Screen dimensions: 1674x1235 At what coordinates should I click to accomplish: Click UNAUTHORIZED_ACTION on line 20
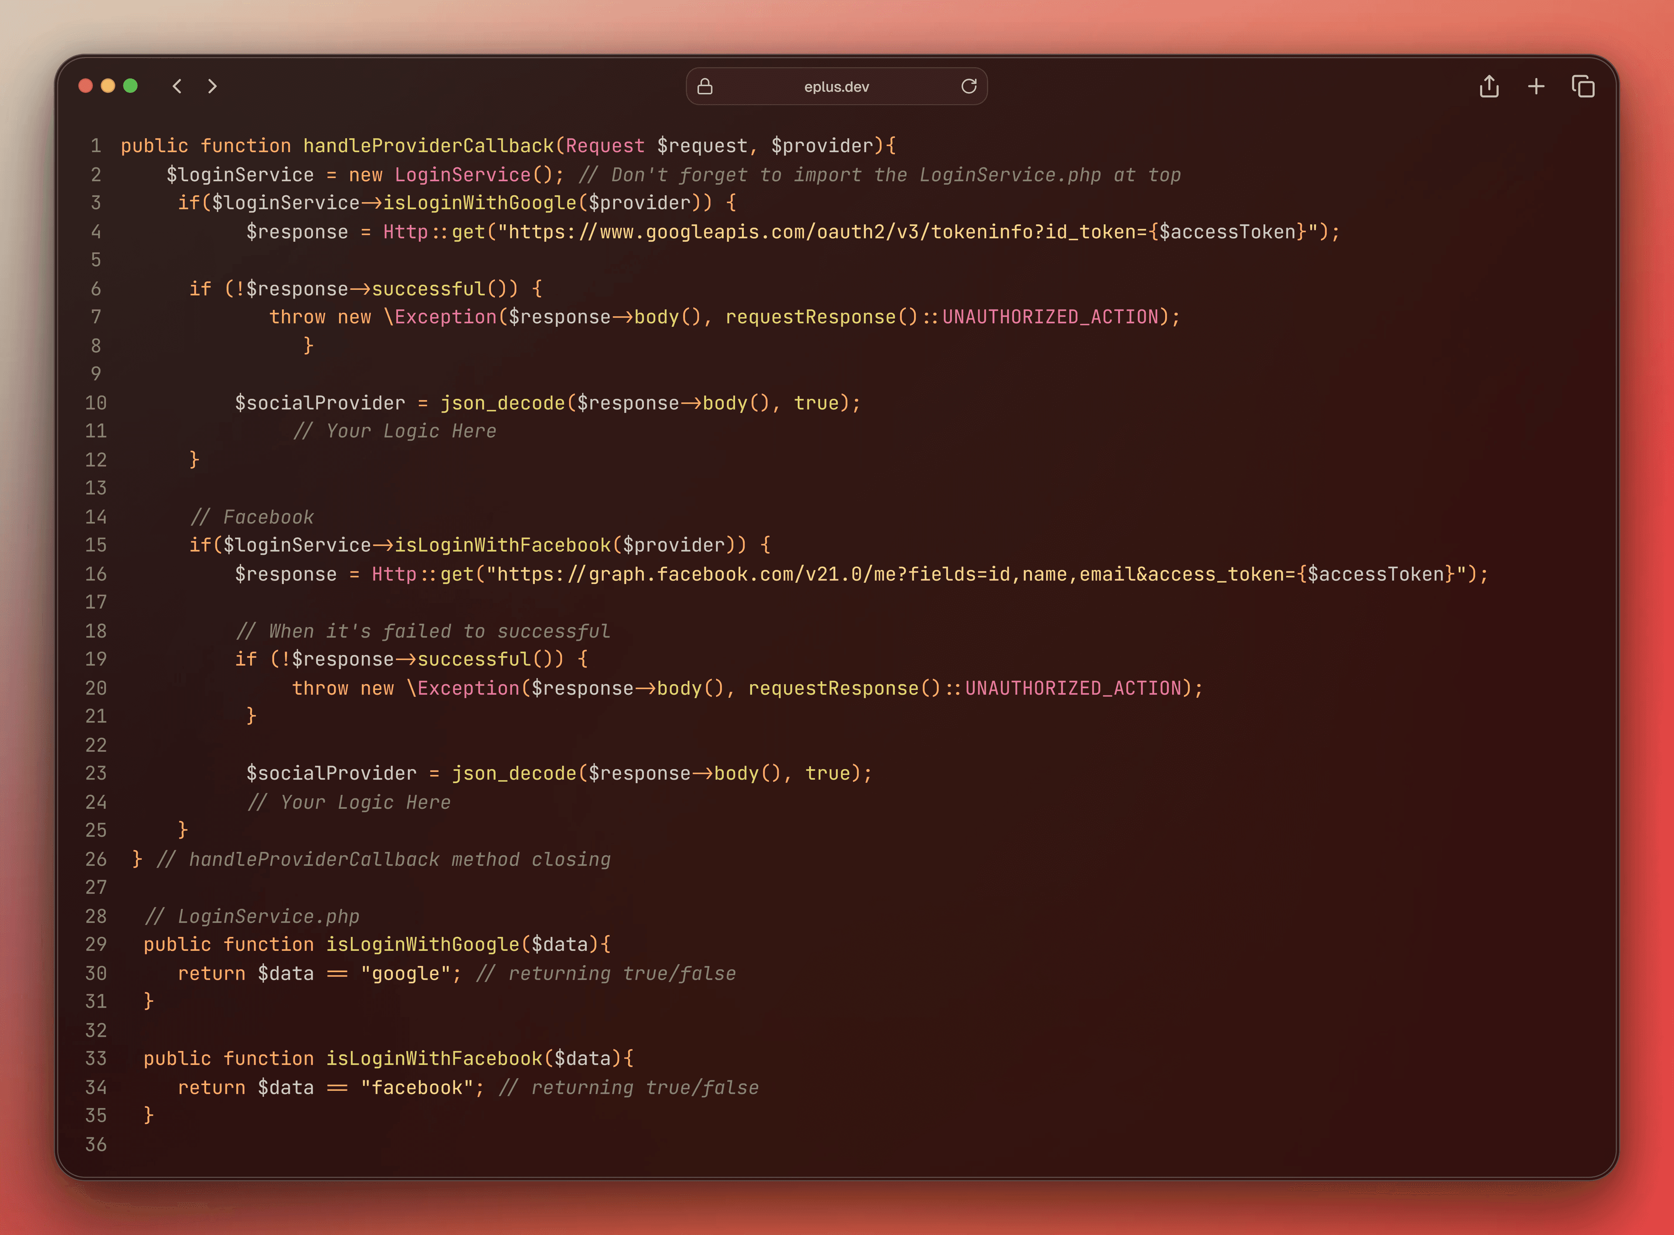1073,688
